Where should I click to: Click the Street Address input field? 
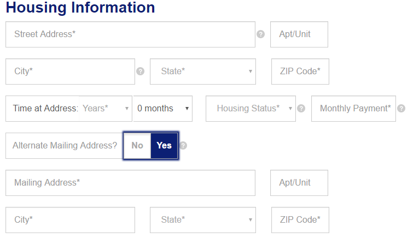click(x=130, y=34)
